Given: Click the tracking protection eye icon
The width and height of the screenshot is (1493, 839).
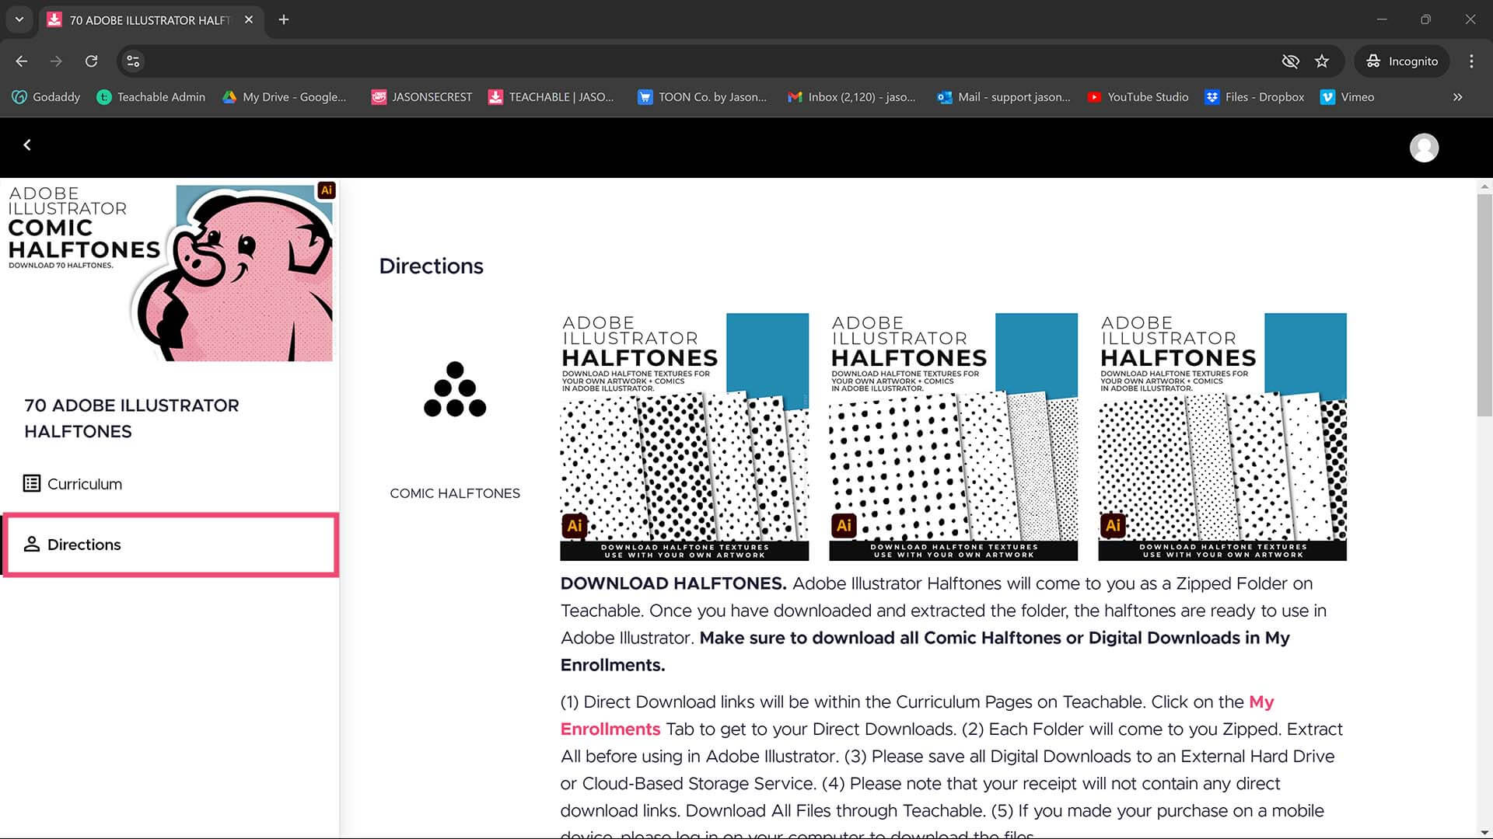Looking at the screenshot, I should pos(1290,61).
